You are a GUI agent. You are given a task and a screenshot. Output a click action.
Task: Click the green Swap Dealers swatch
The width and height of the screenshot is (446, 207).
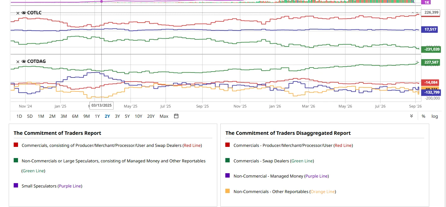tap(228, 160)
